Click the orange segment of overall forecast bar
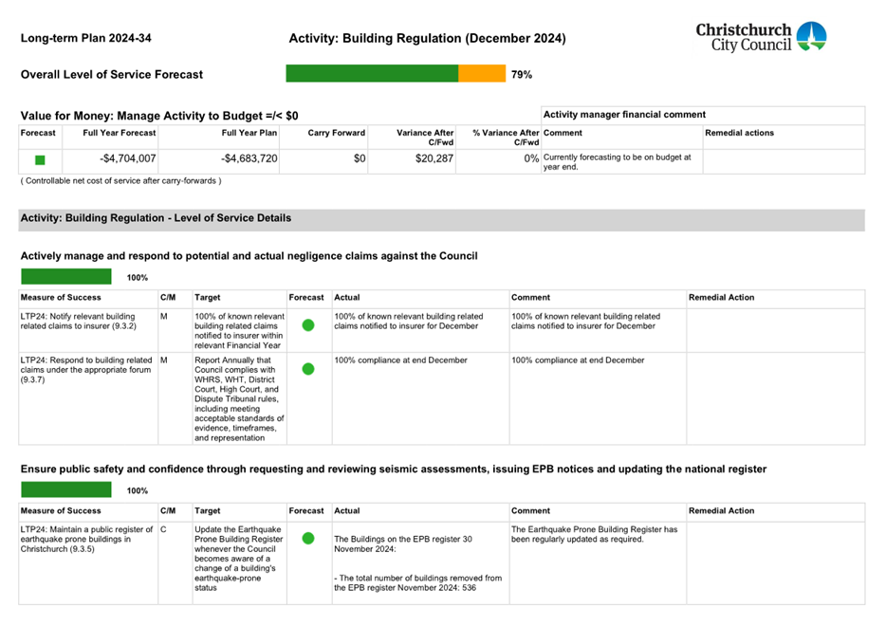This screenshot has width=886, height=627. pyautogui.click(x=482, y=74)
